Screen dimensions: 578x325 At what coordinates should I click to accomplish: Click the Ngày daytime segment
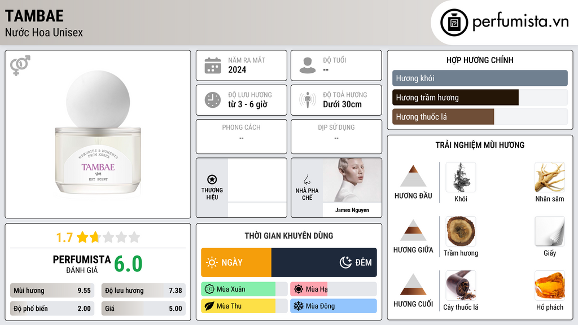[x=237, y=262]
